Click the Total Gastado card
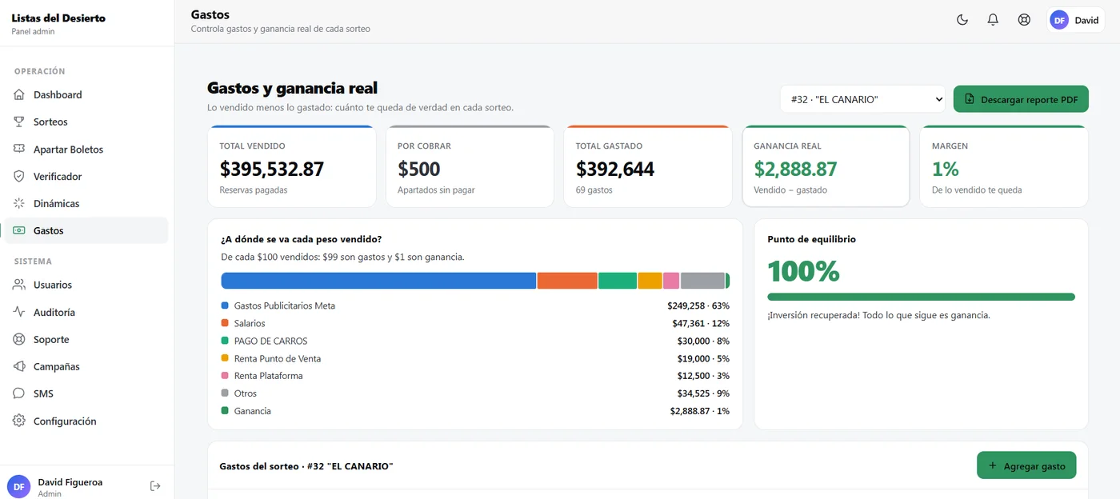Screen dimensions: 1120x499 click(x=648, y=166)
